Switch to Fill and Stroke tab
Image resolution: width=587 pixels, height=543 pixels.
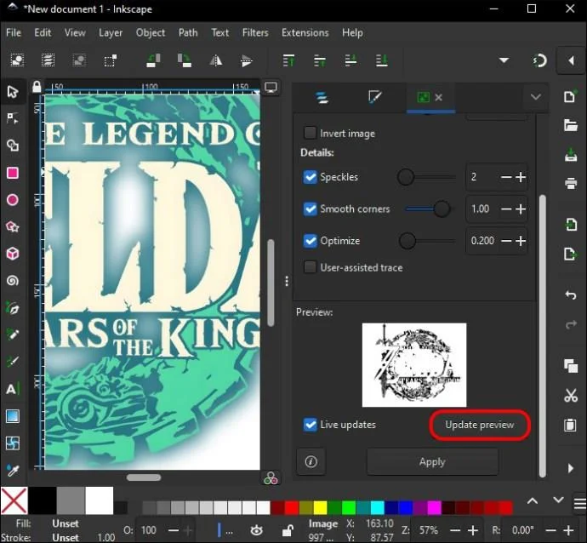click(374, 97)
